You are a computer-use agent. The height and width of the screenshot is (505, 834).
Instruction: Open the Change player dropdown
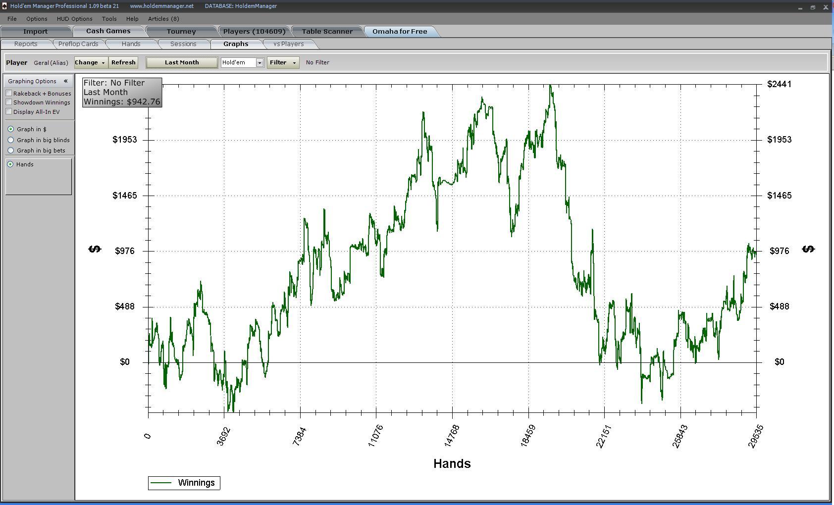(91, 62)
